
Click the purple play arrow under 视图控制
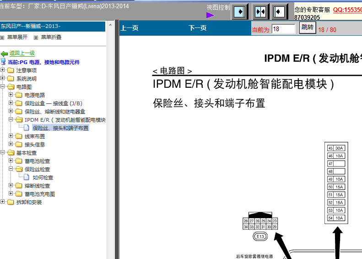click(x=211, y=15)
